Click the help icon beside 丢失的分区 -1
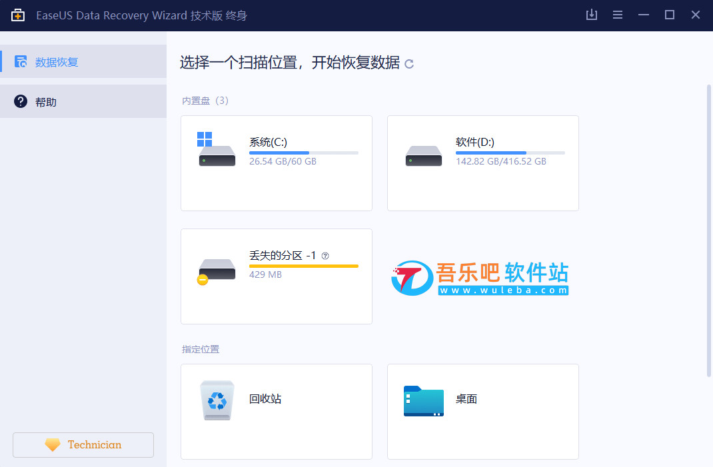 325,256
